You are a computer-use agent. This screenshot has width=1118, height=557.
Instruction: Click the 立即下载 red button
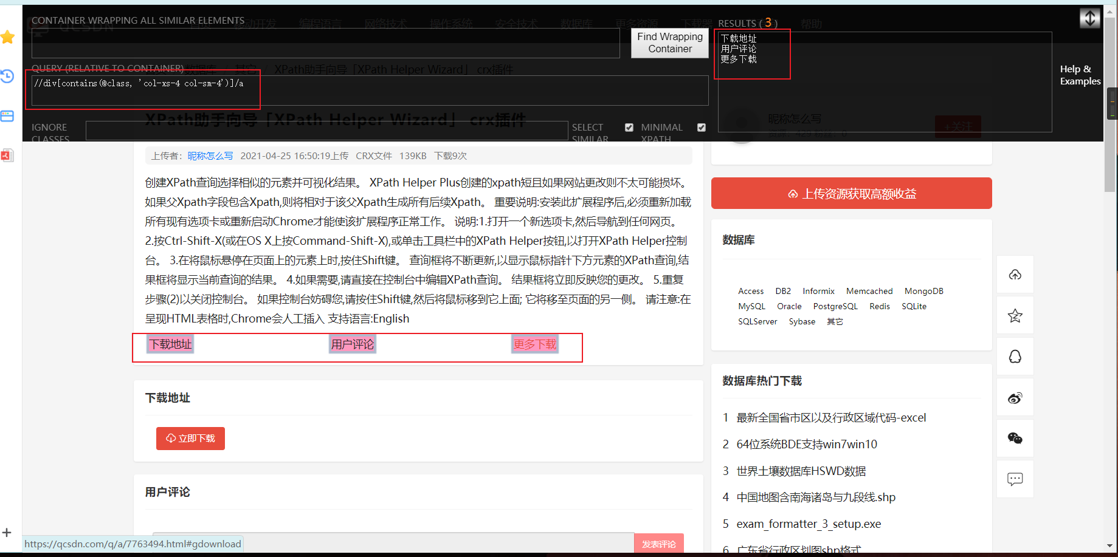click(190, 439)
